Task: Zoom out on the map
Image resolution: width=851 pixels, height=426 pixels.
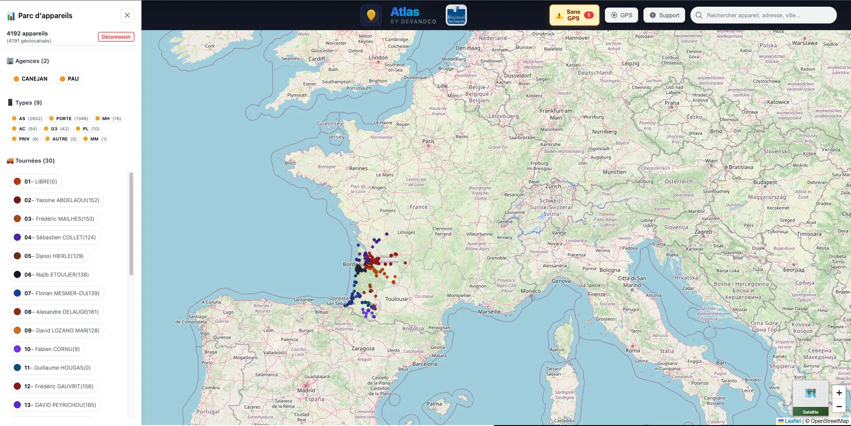Action: pyautogui.click(x=839, y=406)
